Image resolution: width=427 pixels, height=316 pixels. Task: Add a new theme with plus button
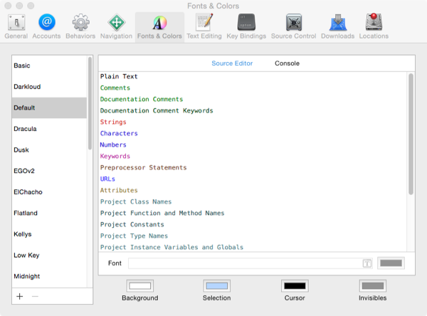coord(20,296)
